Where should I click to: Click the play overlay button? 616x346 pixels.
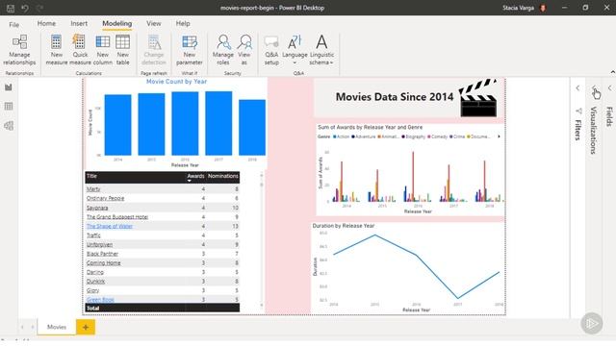click(x=591, y=323)
